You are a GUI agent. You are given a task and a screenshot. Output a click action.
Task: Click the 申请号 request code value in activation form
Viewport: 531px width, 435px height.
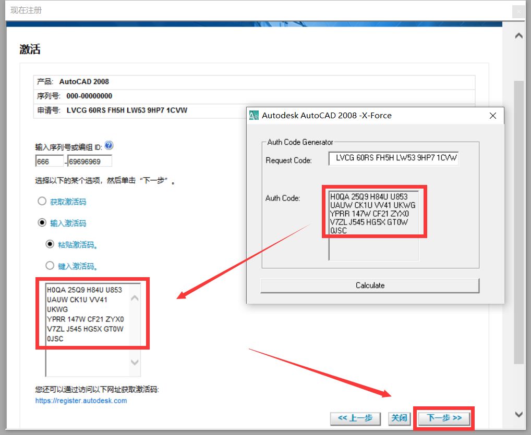click(127, 110)
